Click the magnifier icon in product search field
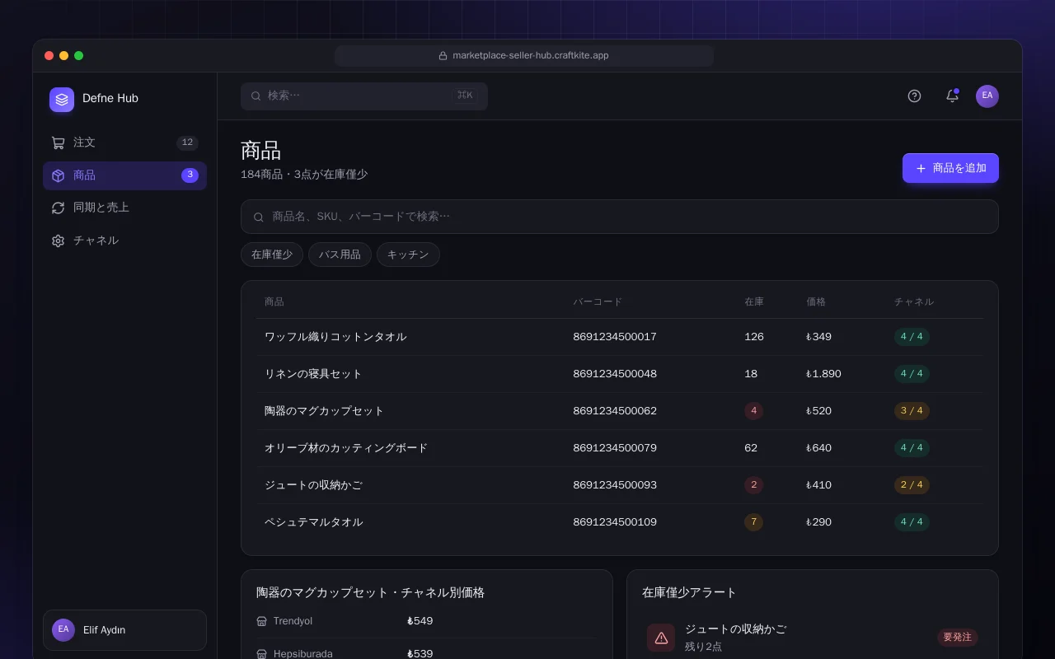The width and height of the screenshot is (1055, 659). coord(259,217)
